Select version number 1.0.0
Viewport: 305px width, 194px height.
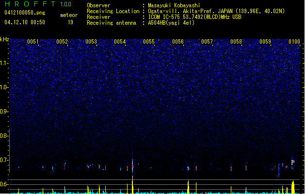pyautogui.click(x=65, y=4)
